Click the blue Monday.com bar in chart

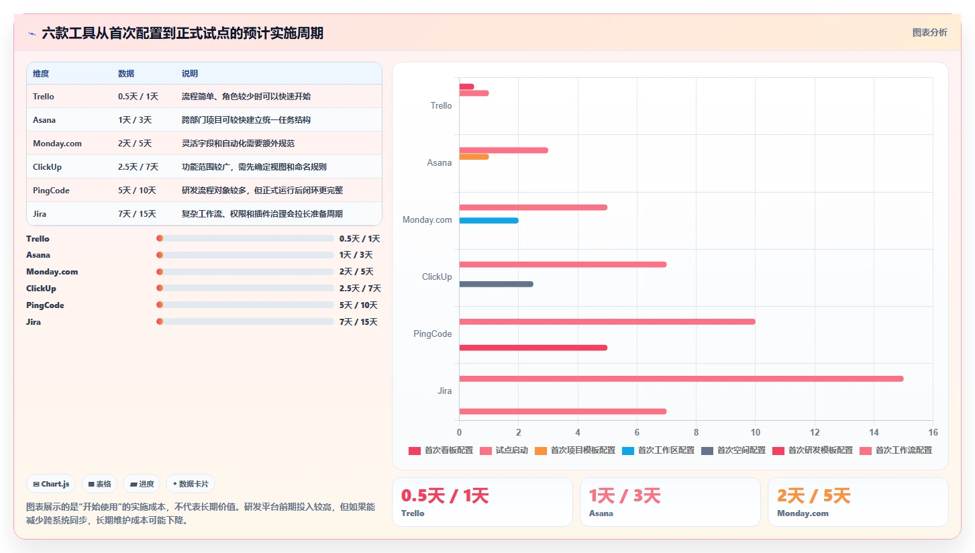489,220
